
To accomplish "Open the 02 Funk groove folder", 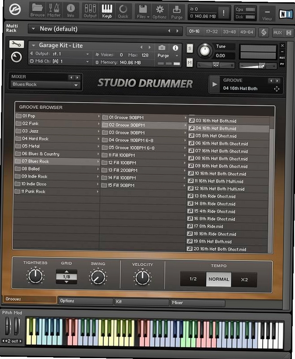I will pos(57,124).
